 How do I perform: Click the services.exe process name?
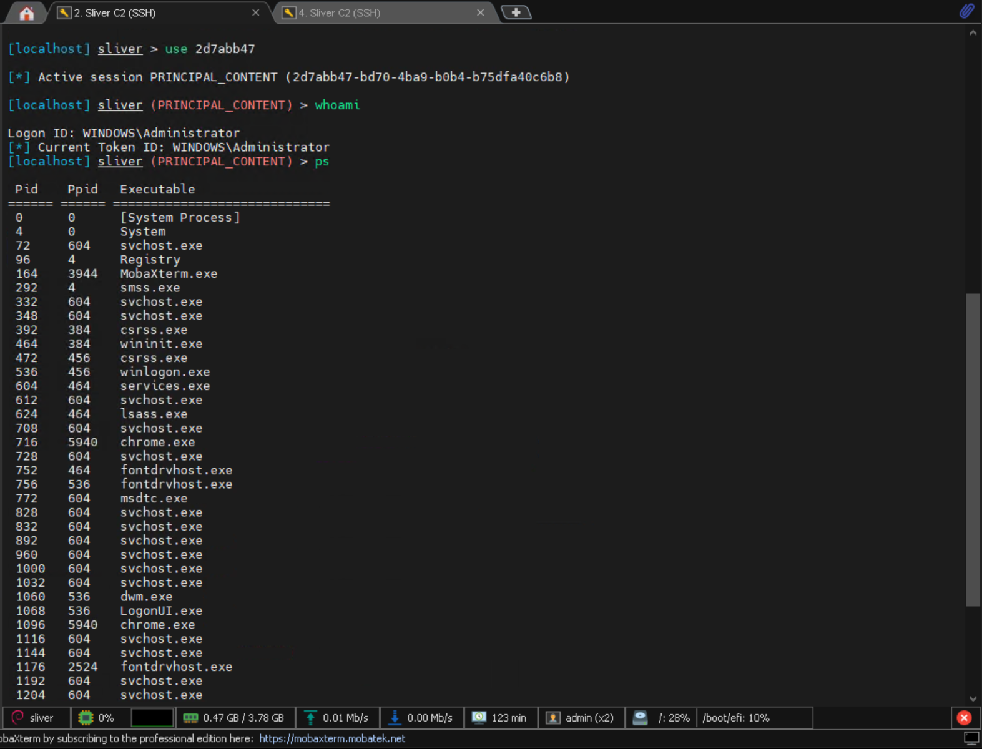pyautogui.click(x=165, y=386)
